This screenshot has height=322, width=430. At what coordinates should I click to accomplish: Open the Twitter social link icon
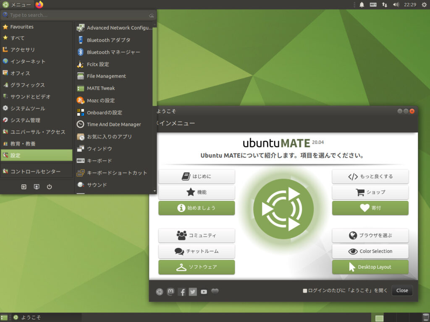point(193,291)
